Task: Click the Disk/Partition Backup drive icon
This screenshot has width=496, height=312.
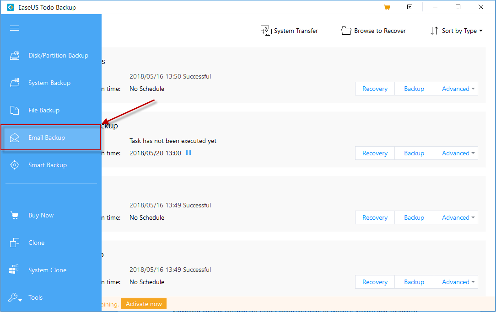Action: point(15,55)
